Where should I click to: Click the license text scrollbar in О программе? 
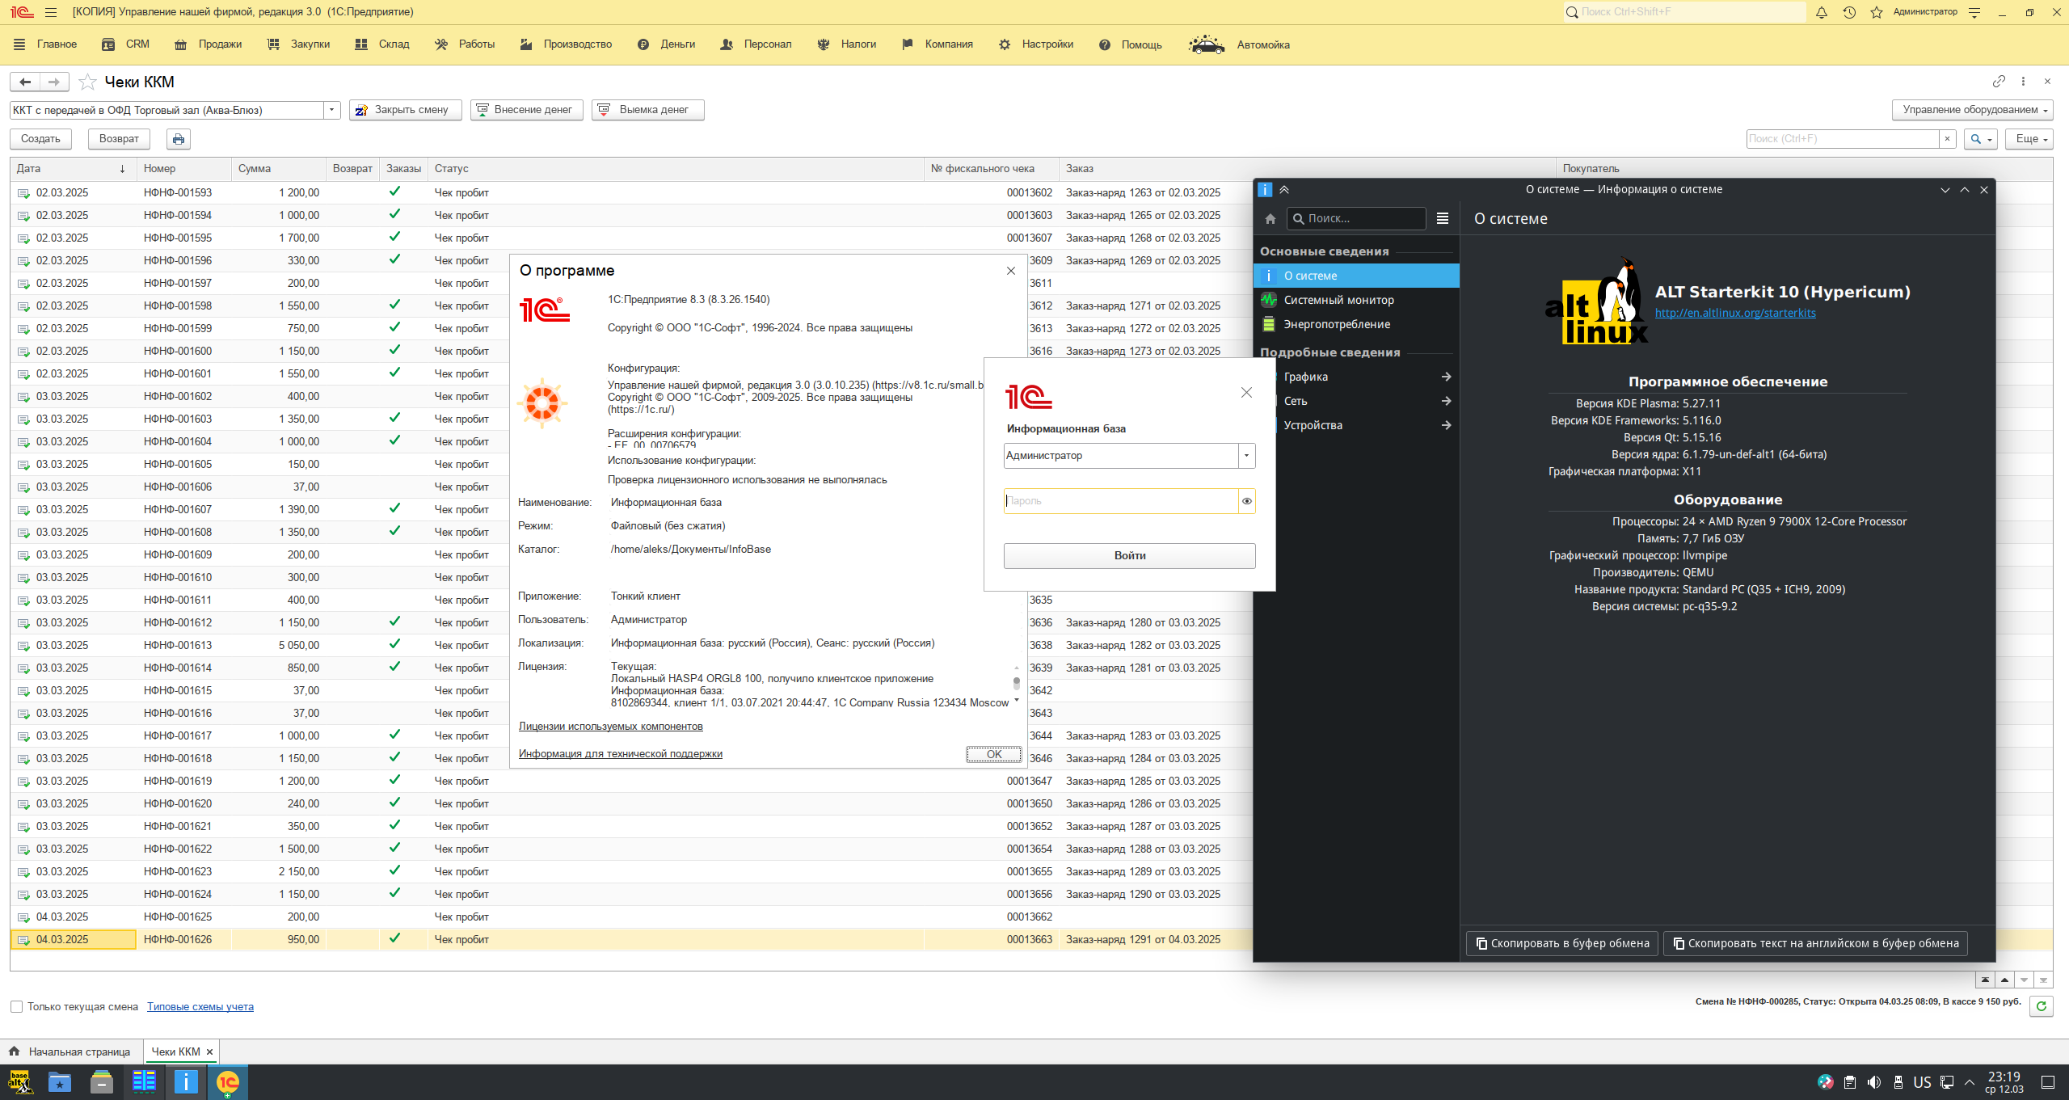tap(1016, 684)
